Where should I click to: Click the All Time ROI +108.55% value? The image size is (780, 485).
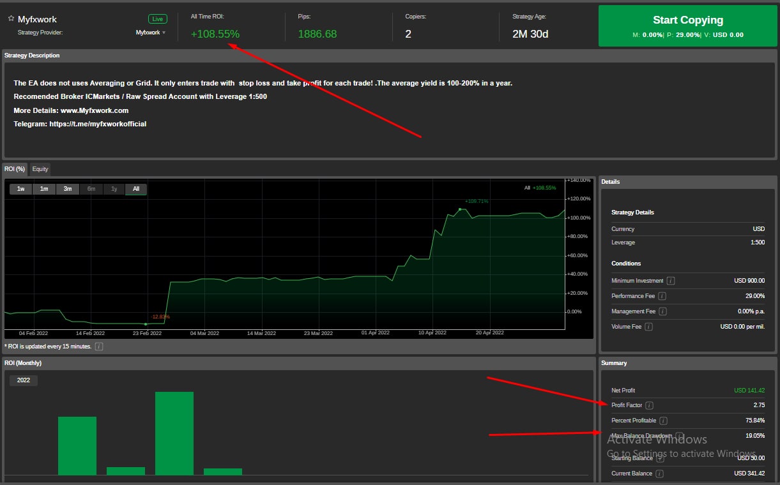click(215, 34)
